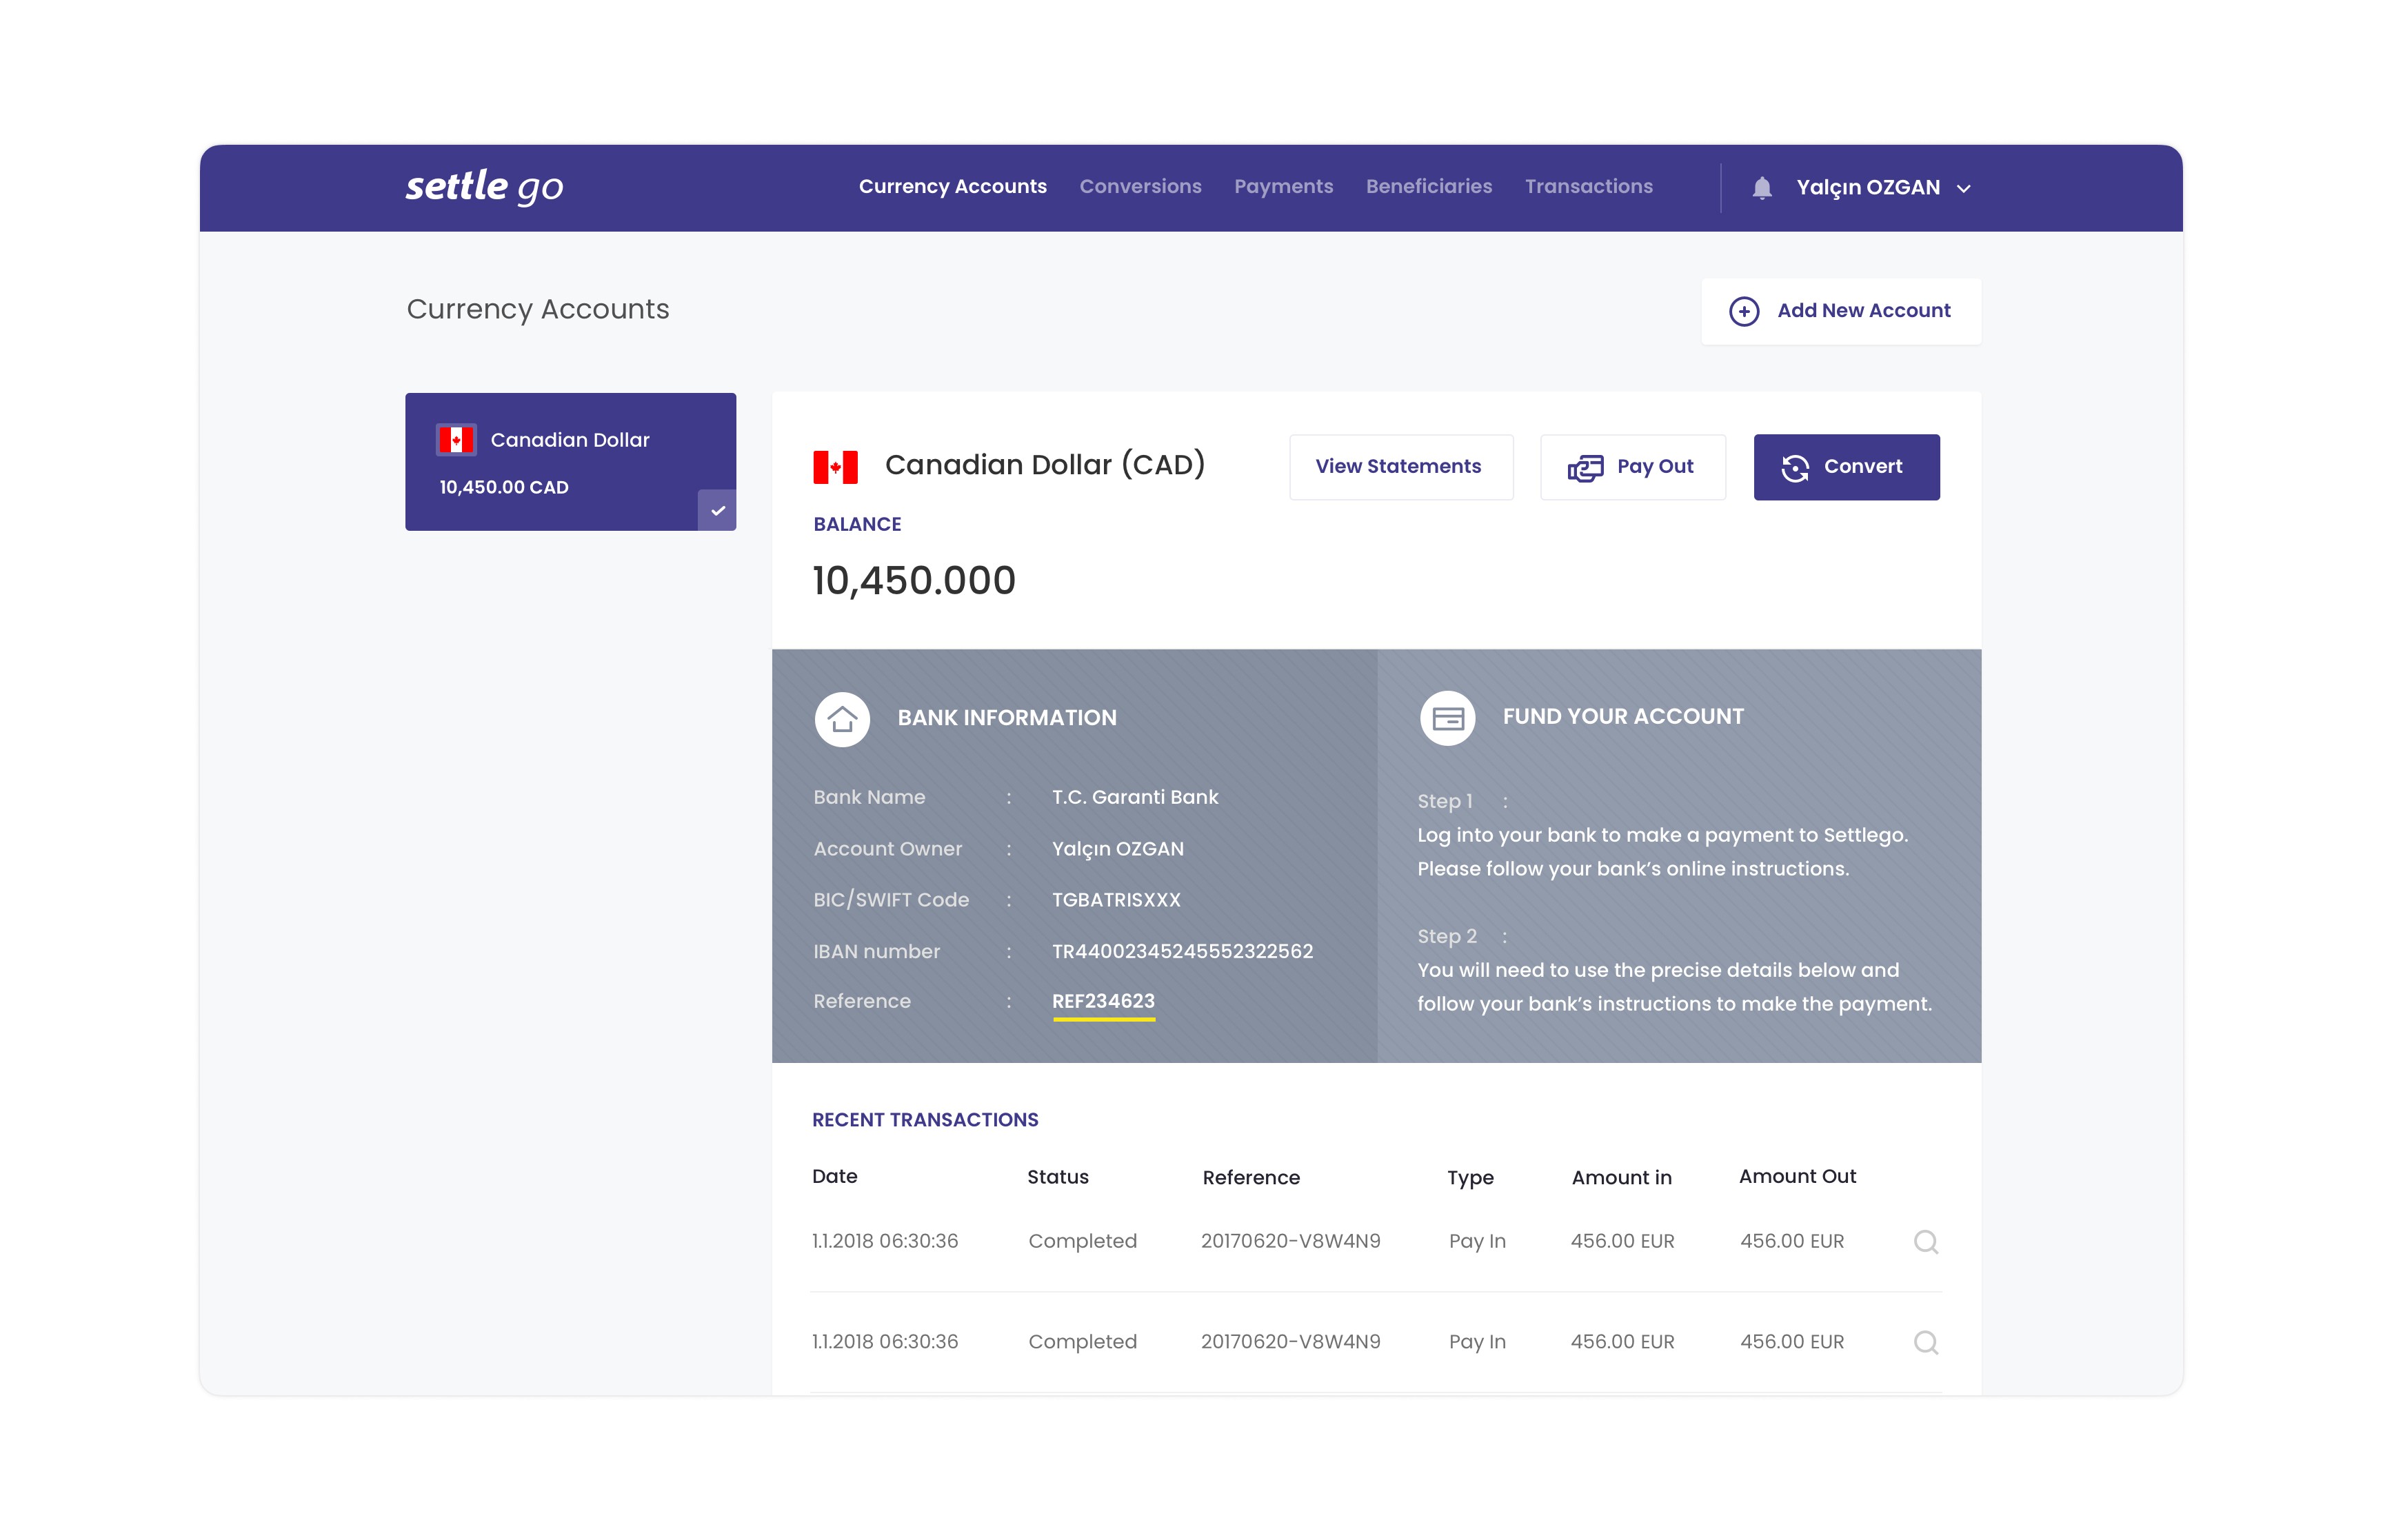This screenshot has height=1540, width=2383.
Task: Click the balance value 10,450.000
Action: click(x=914, y=580)
